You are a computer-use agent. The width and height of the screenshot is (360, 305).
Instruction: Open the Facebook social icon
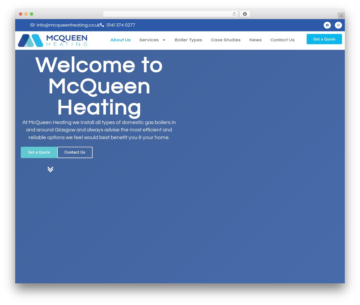tap(327, 25)
